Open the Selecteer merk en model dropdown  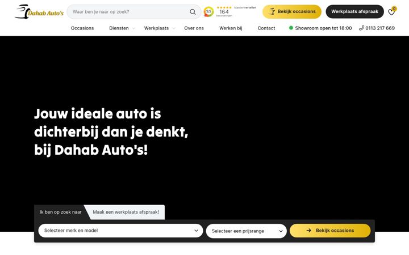click(x=120, y=231)
